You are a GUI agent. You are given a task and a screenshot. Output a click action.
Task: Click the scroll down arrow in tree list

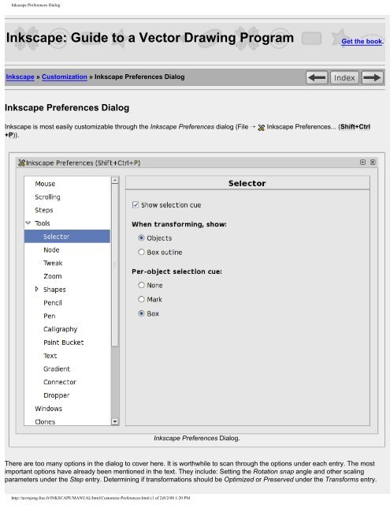[x=115, y=421]
